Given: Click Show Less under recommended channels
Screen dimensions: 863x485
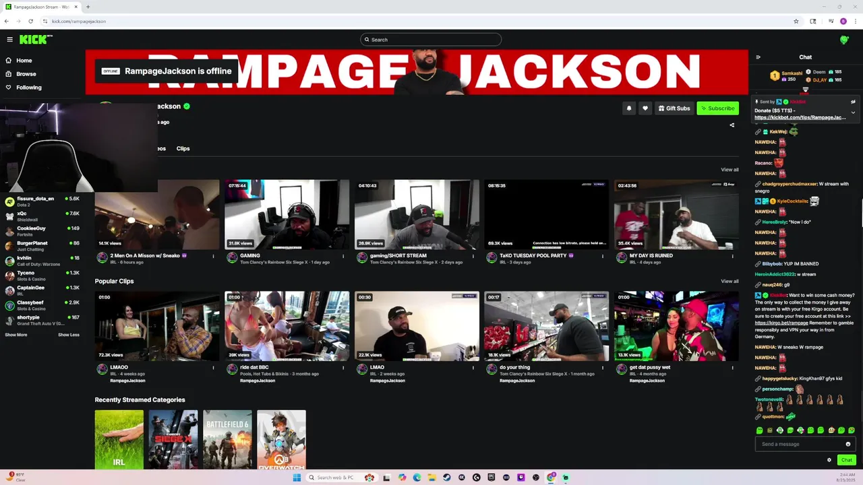Looking at the screenshot, I should coord(69,335).
